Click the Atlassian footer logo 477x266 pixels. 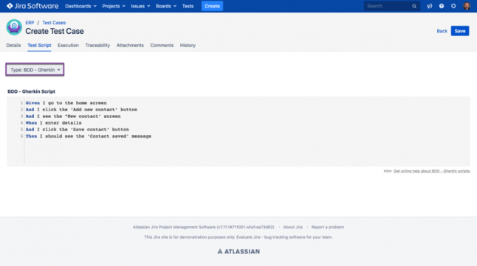pos(238,251)
